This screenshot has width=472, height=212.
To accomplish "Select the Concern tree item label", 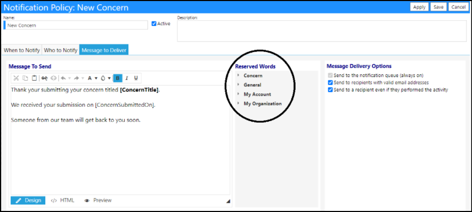I will [x=253, y=75].
